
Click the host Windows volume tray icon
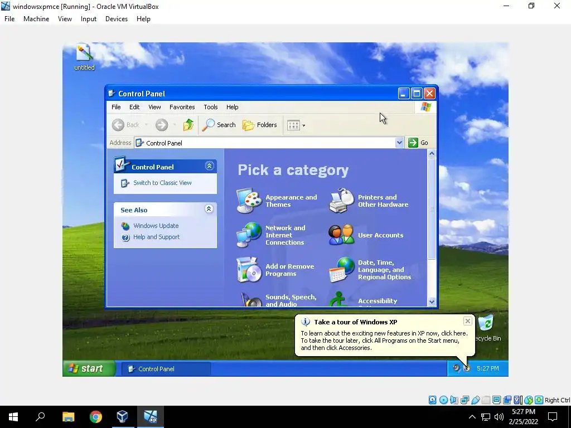499,417
